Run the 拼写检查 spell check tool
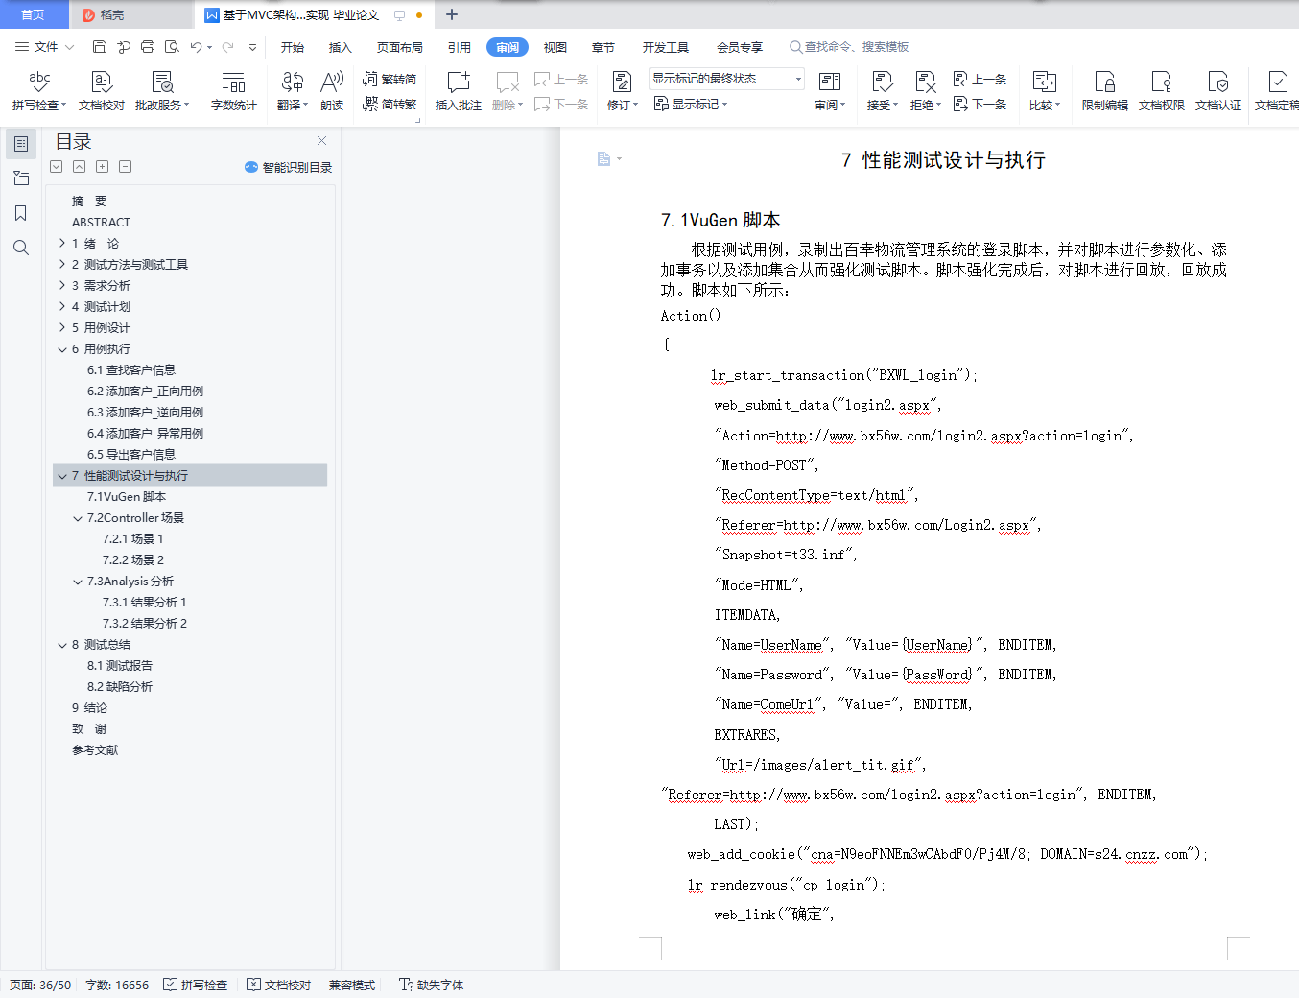The image size is (1299, 998). pyautogui.click(x=39, y=91)
